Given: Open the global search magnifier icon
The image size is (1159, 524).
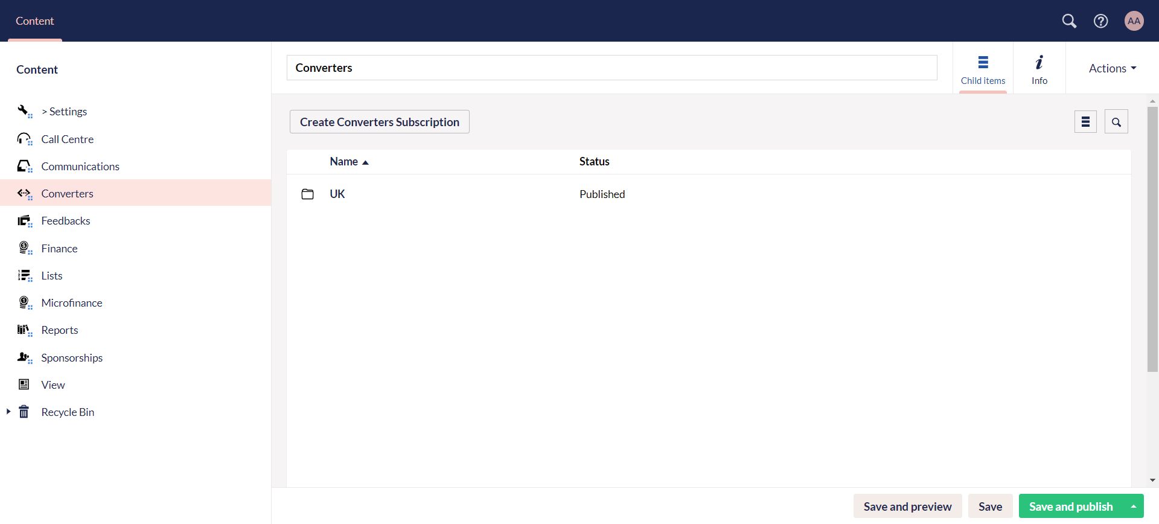Looking at the screenshot, I should pos(1069,21).
